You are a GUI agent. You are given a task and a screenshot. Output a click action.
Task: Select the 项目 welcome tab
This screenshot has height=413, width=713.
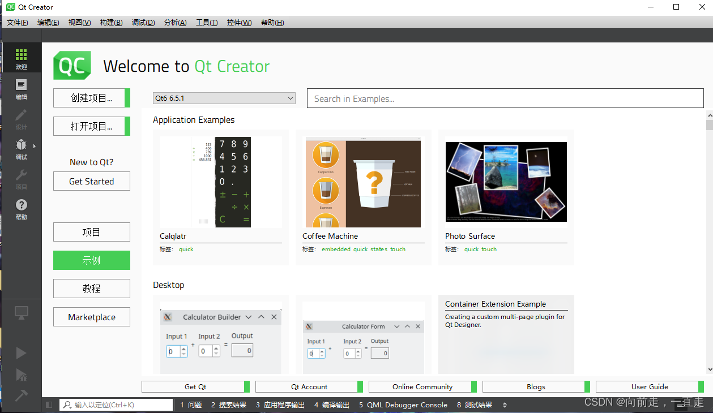click(x=92, y=232)
